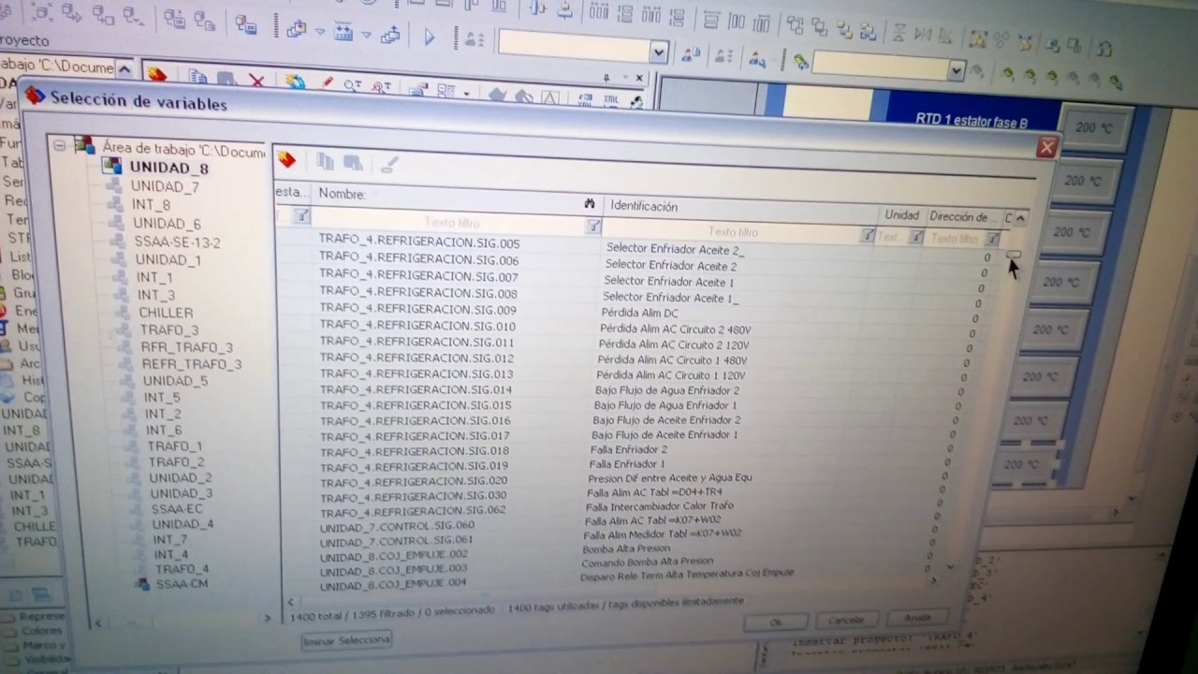This screenshot has width=1198, height=674.
Task: Click the Unidad filter funnel icon
Action: click(917, 237)
